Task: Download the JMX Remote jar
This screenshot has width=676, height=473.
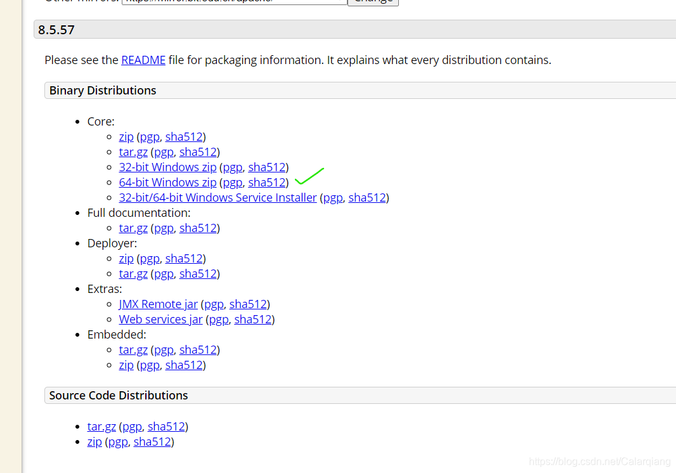Action: click(x=159, y=304)
